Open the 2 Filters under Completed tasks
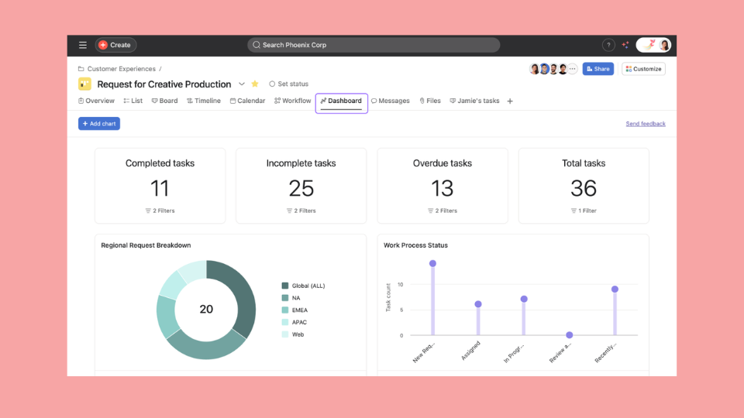 tap(160, 211)
